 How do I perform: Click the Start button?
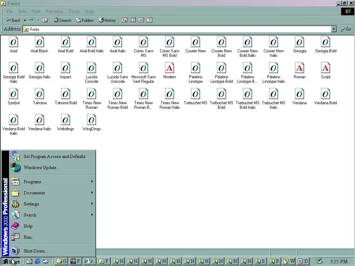click(11, 261)
